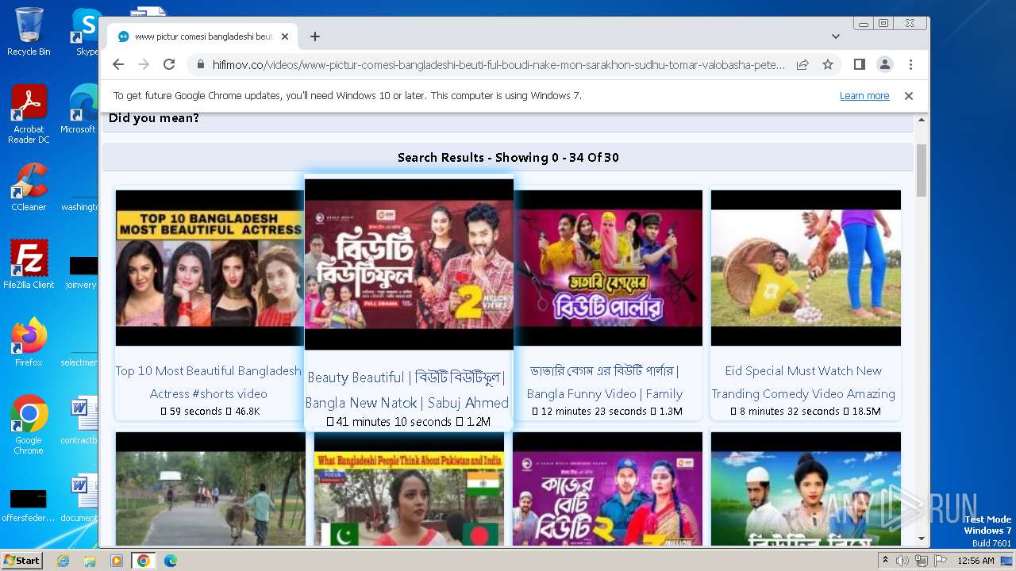Open the Start menu
This screenshot has height=571, width=1016.
click(21, 561)
